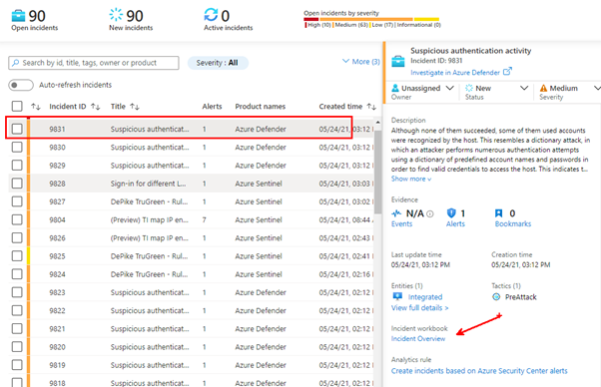Click the Active incidents refresh icon
Screen dimensions: 601x387
211,15
